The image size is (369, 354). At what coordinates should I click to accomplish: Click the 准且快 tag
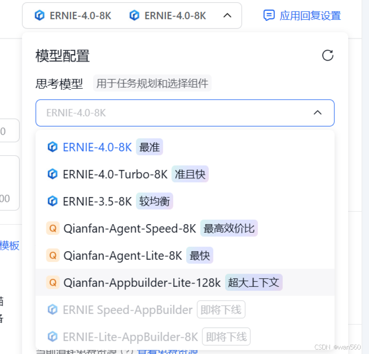tap(190, 174)
